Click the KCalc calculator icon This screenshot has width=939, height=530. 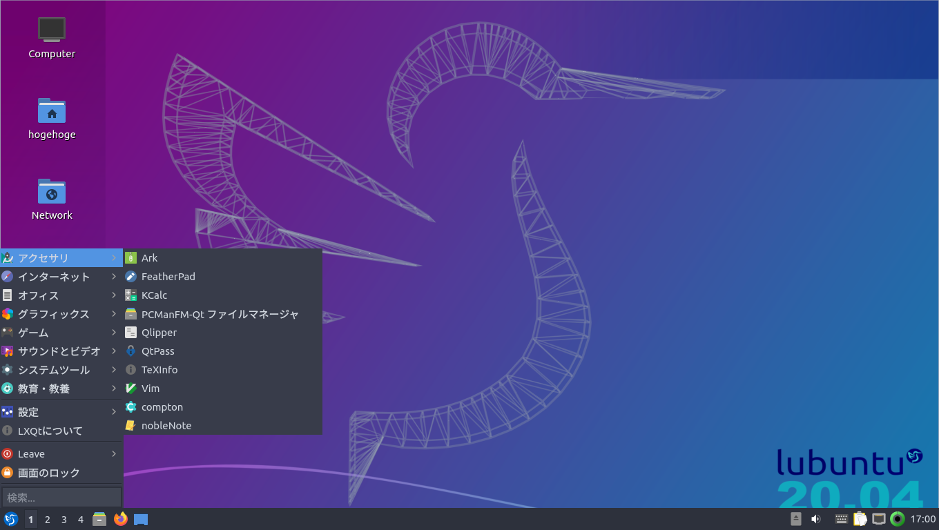[130, 295]
